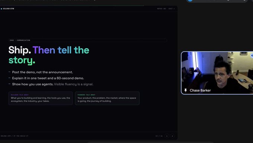253x143 pixels.
Task: Click the Solana GTM logo label
Action: (7, 9)
